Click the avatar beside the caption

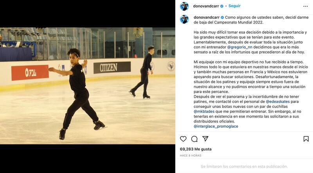pos(184,20)
